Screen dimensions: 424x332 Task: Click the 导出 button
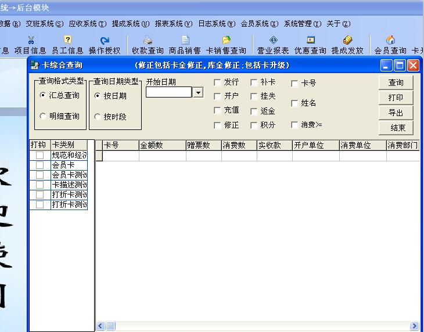coord(396,113)
